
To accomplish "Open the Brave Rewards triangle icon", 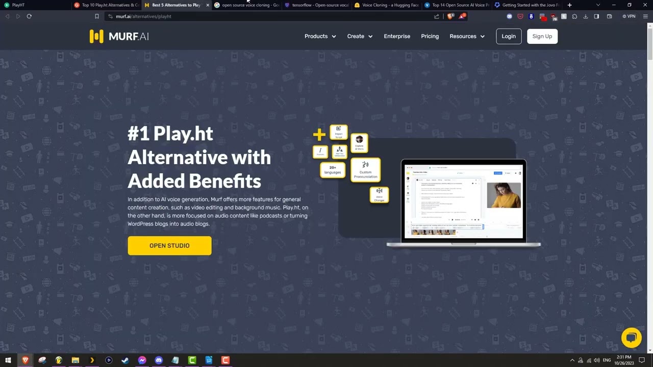I will [x=462, y=16].
